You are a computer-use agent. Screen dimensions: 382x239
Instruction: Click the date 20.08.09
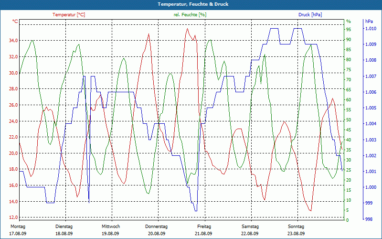157,234
